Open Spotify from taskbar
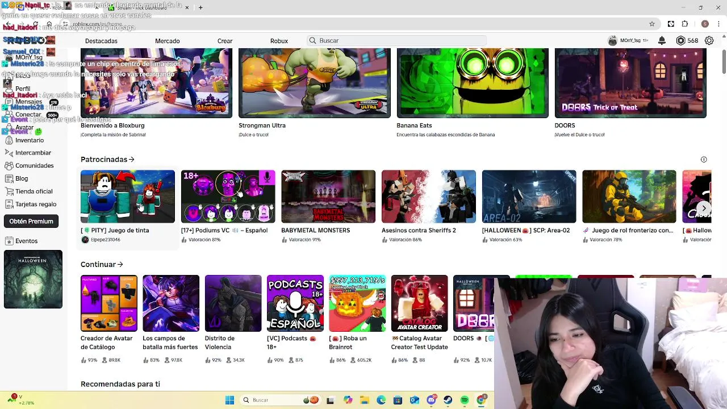 (465, 400)
